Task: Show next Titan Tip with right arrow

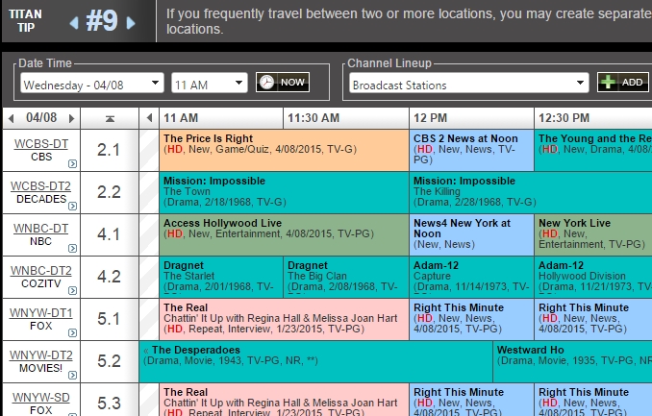Action: coord(131,22)
